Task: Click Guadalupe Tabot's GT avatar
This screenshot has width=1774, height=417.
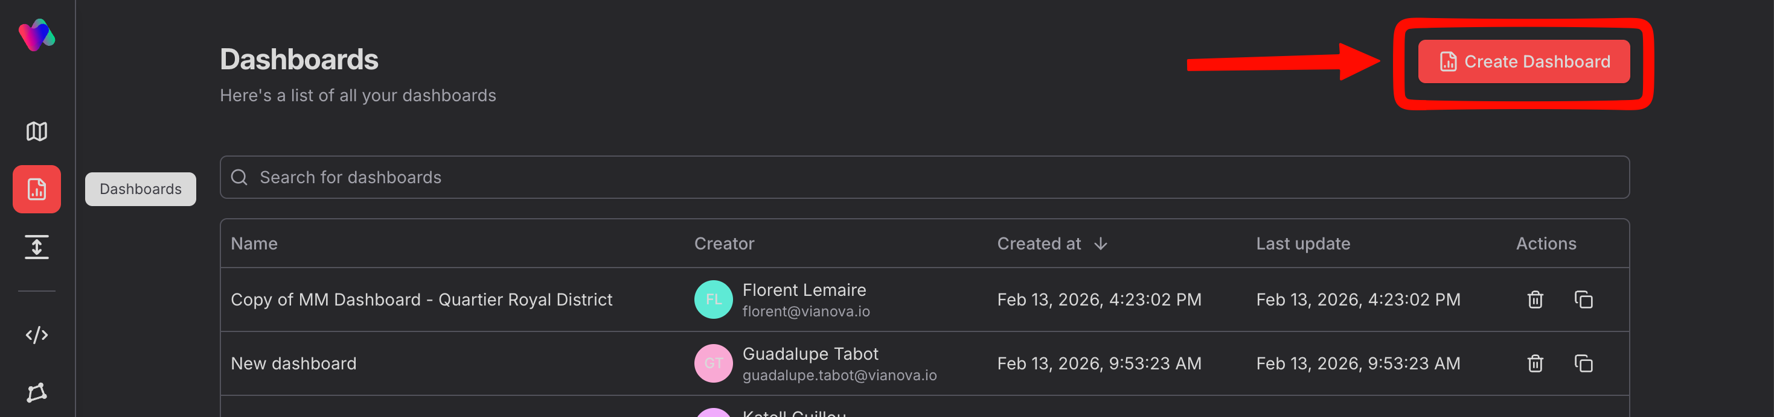Action: (x=712, y=363)
